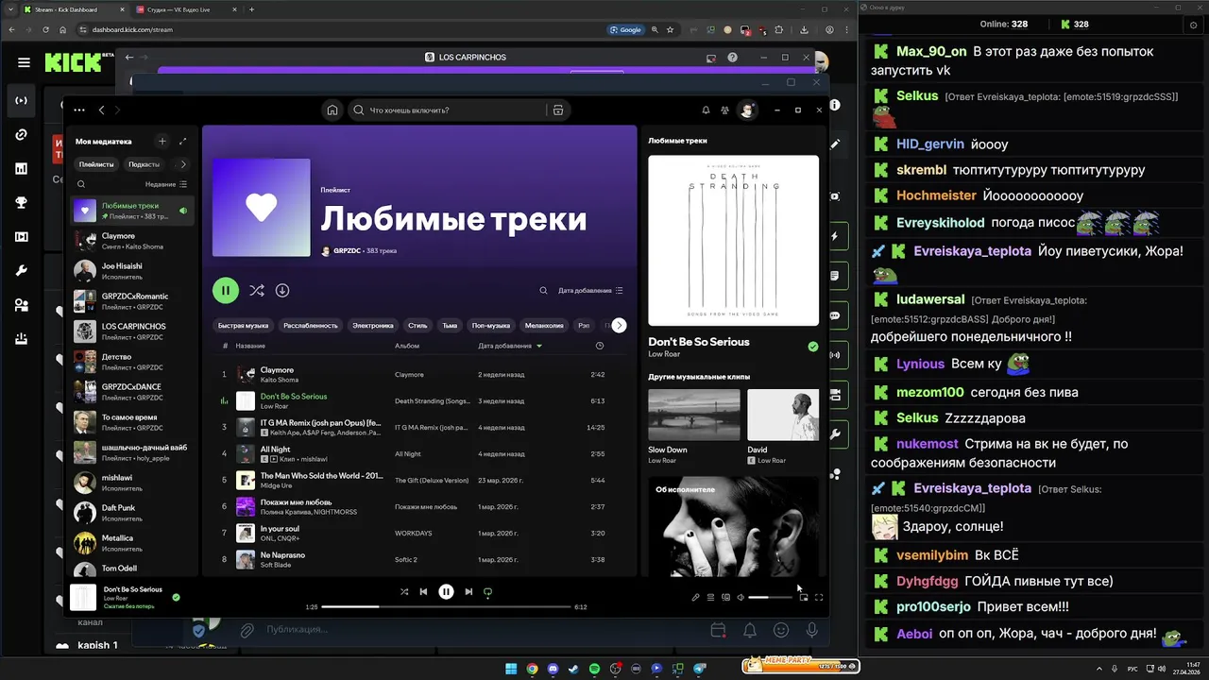Open Death Stranding album cover in right panel
The width and height of the screenshot is (1209, 680).
[x=734, y=240]
